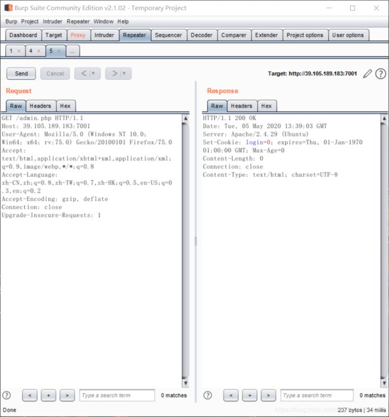Select the Repeater tool tab
The height and width of the screenshot is (417, 389).
135,35
